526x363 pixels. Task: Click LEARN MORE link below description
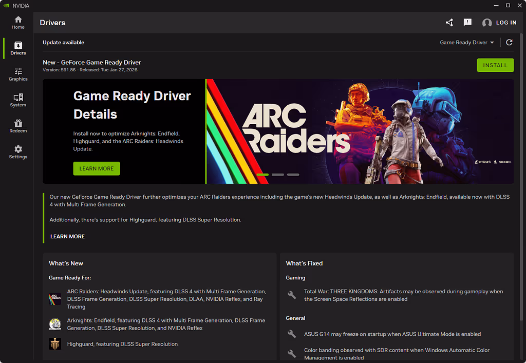[x=67, y=237]
